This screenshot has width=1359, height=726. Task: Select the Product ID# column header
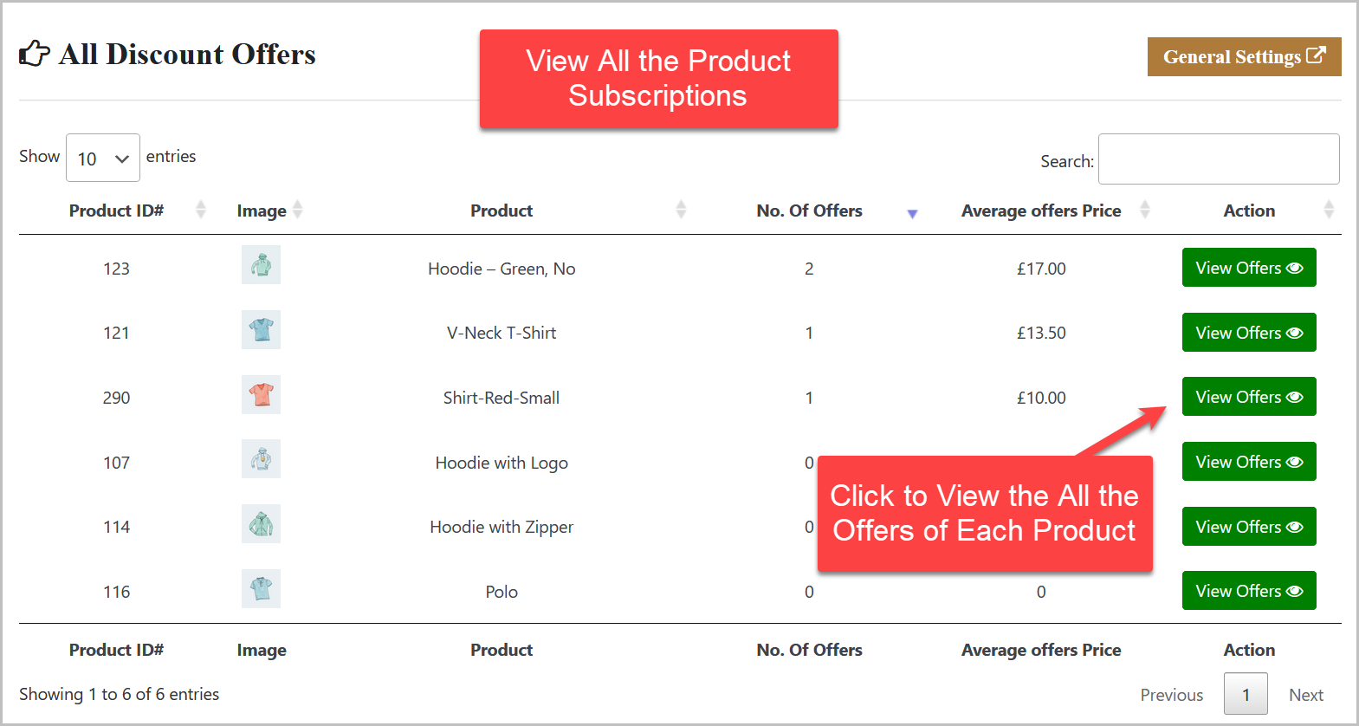[116, 210]
